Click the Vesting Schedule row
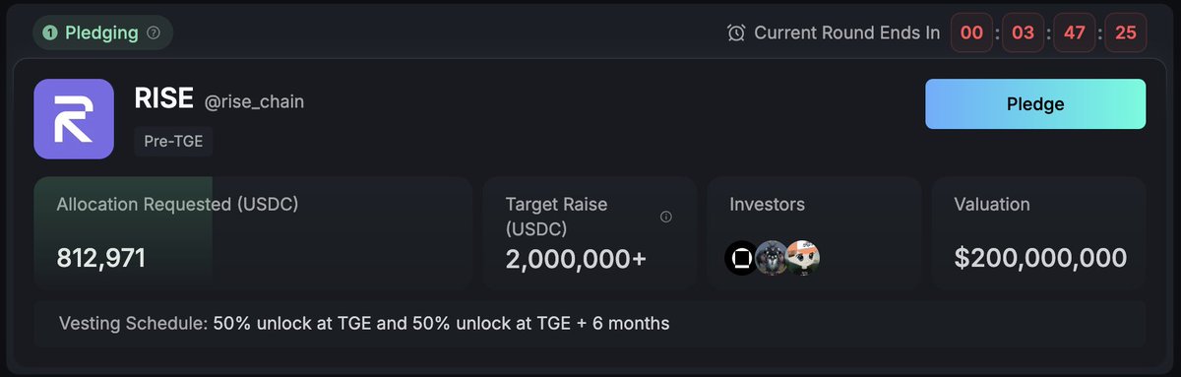 coord(590,323)
